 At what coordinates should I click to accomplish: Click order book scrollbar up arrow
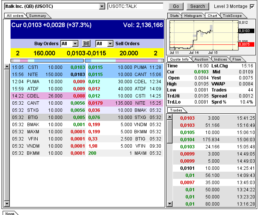tap(7, 67)
